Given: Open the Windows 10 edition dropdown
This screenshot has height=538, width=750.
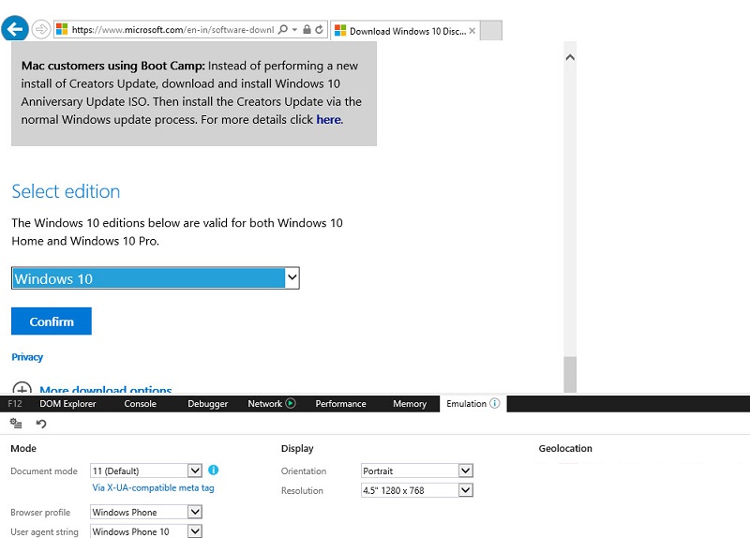Looking at the screenshot, I should pyautogui.click(x=156, y=278).
